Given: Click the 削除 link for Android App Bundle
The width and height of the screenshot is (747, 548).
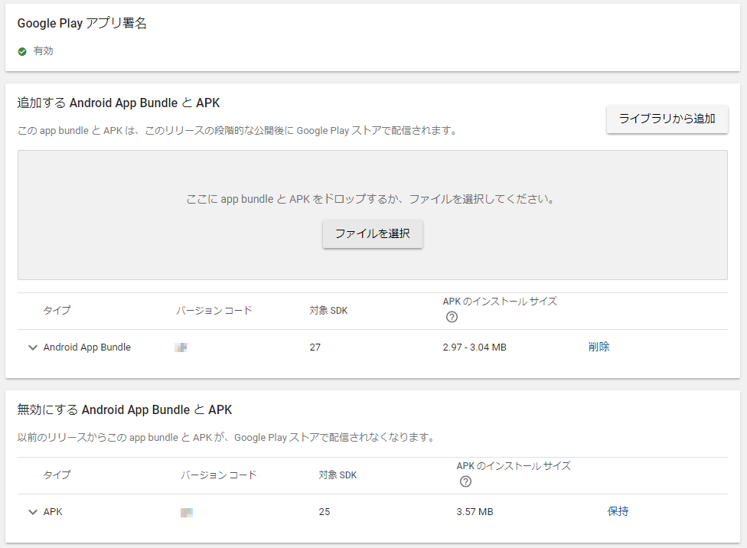Looking at the screenshot, I should [x=599, y=347].
